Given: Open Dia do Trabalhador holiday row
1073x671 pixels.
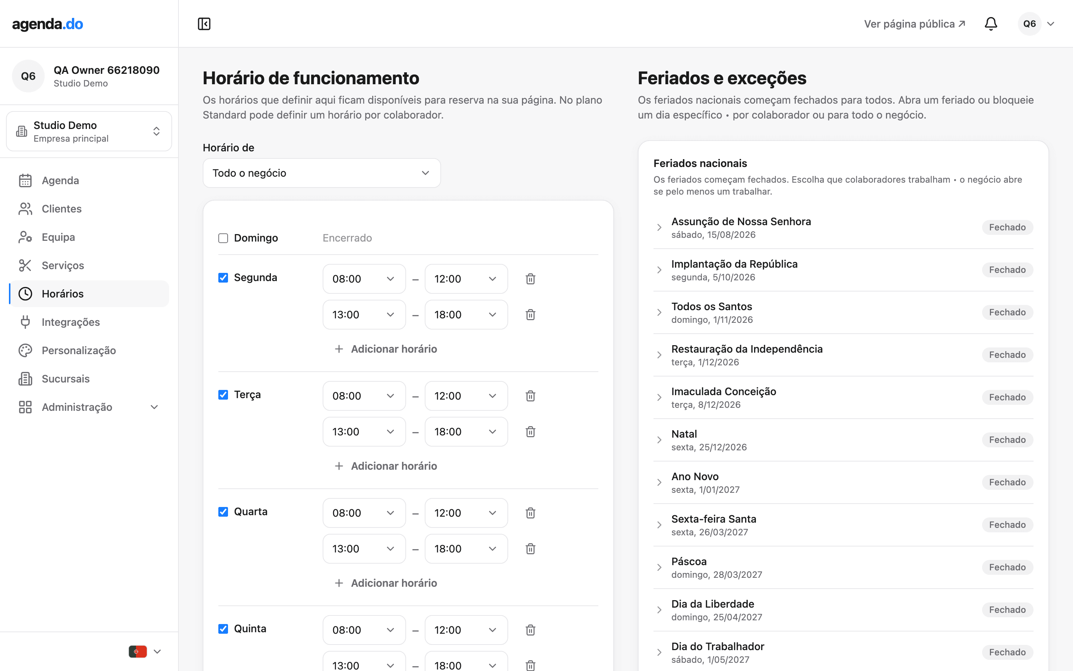Looking at the screenshot, I should (x=843, y=652).
